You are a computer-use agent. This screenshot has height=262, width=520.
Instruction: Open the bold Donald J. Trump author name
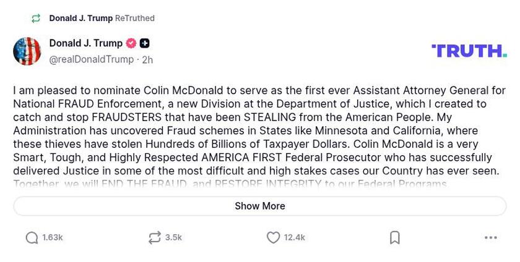[86, 43]
